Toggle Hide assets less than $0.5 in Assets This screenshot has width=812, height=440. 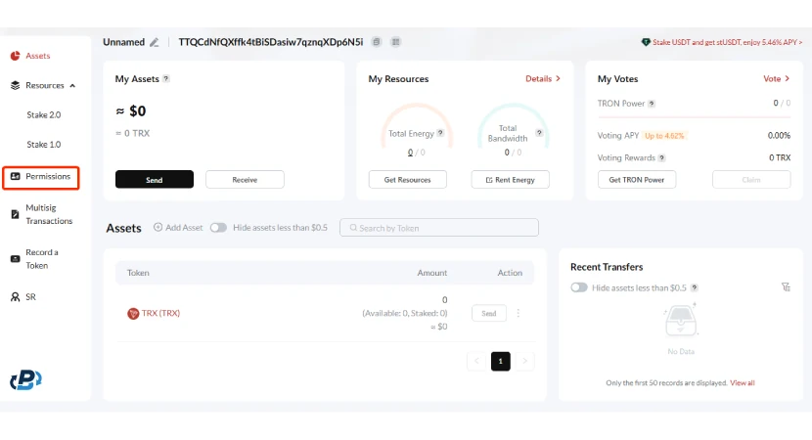(218, 228)
